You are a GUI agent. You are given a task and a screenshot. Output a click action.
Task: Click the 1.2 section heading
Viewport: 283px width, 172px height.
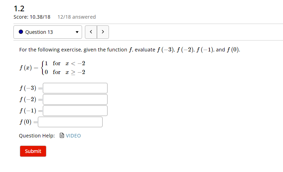coord(19,8)
